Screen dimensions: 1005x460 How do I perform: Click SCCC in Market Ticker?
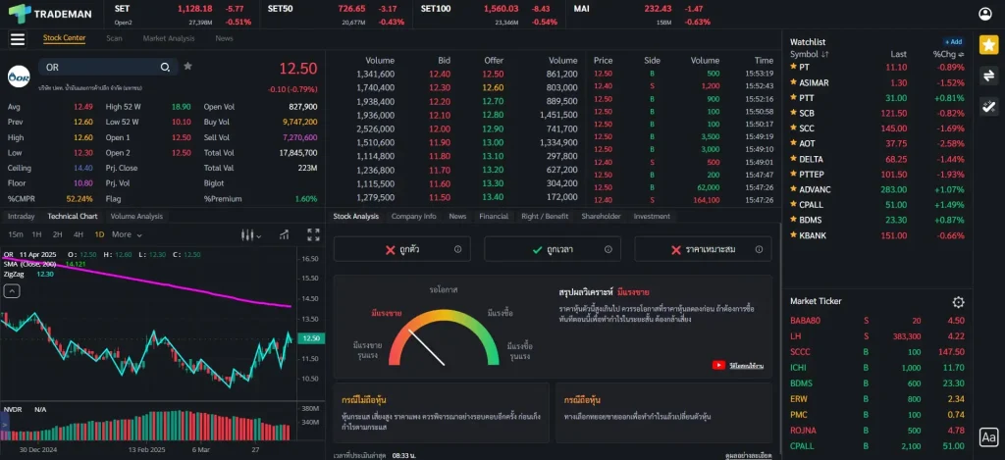point(801,352)
